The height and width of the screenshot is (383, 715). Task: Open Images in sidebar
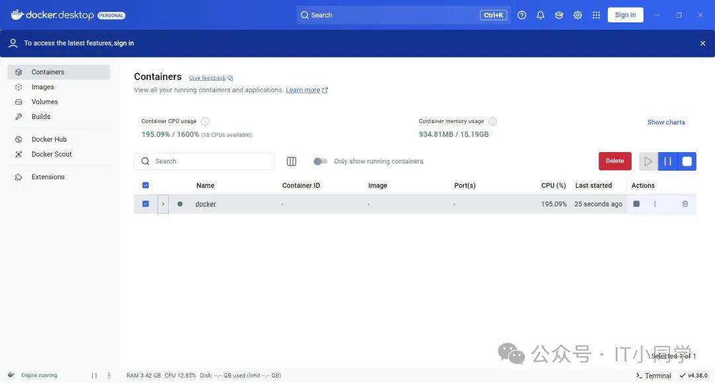click(x=59, y=87)
